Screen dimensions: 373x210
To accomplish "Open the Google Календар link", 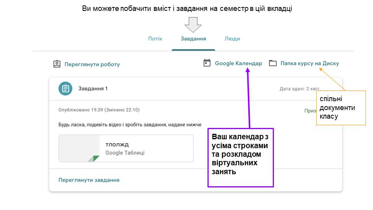I will point(238,63).
